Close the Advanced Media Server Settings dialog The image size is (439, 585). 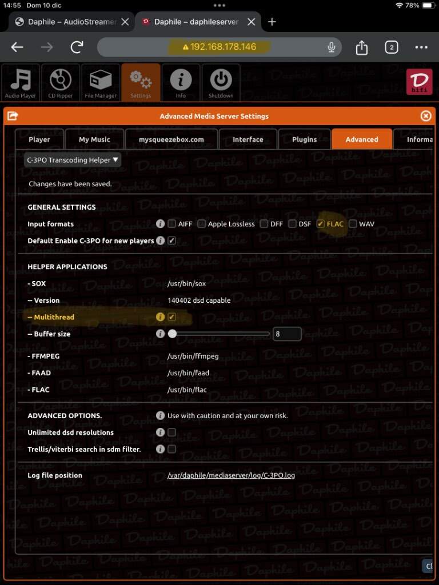click(425, 116)
